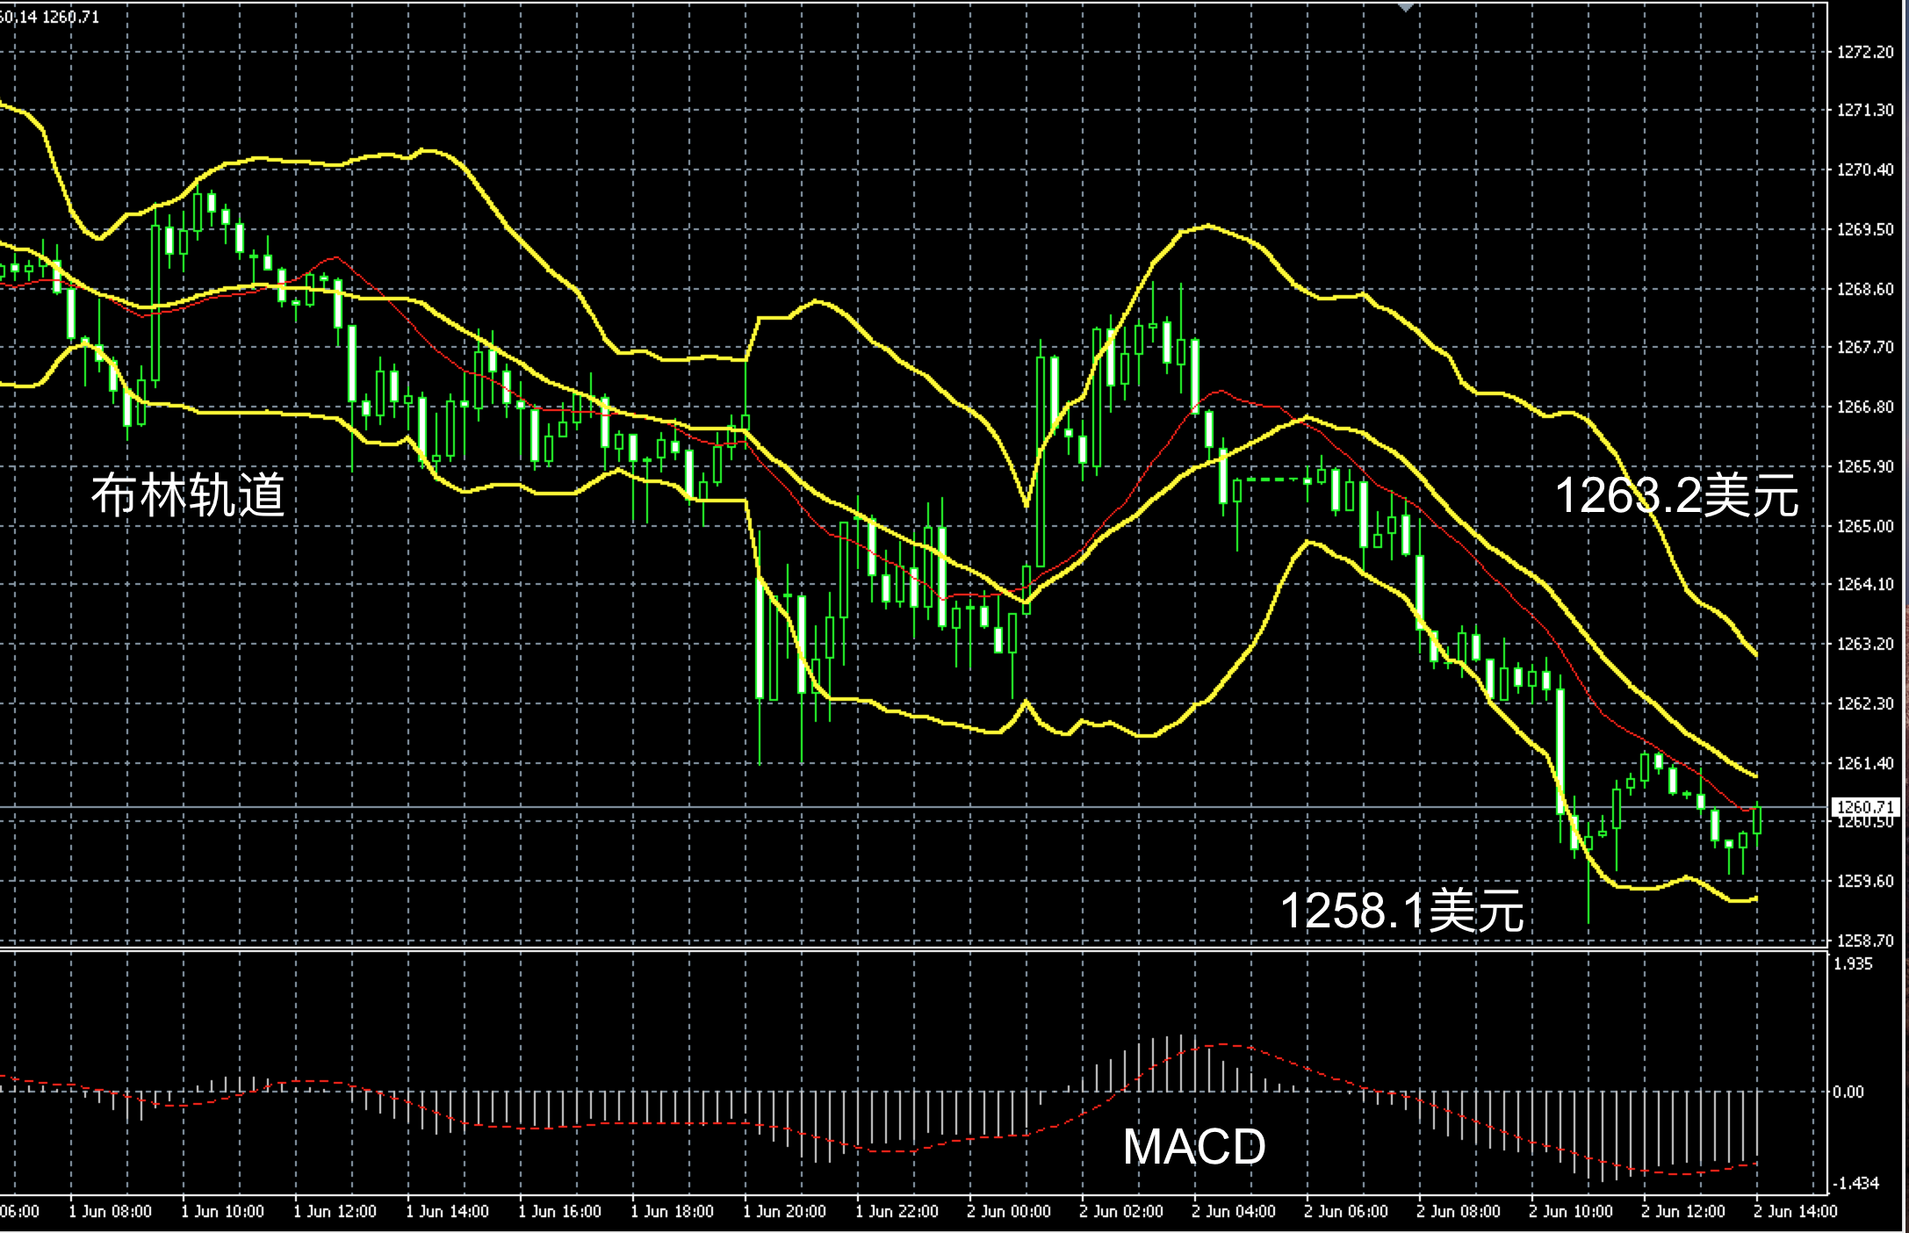1909x1233 pixels.
Task: Select the 2 Jun 14:00 time axis label
Action: click(x=1795, y=1212)
